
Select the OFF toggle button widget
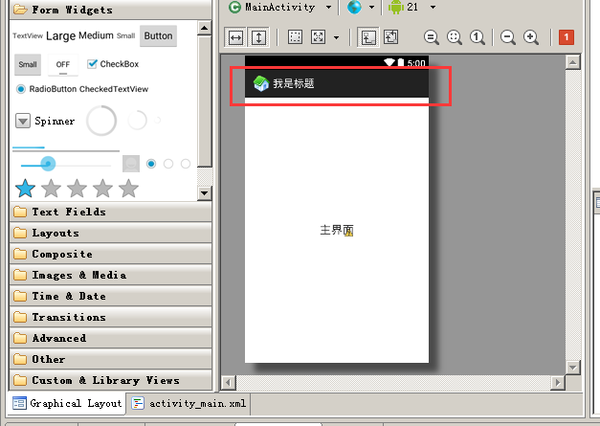click(62, 65)
